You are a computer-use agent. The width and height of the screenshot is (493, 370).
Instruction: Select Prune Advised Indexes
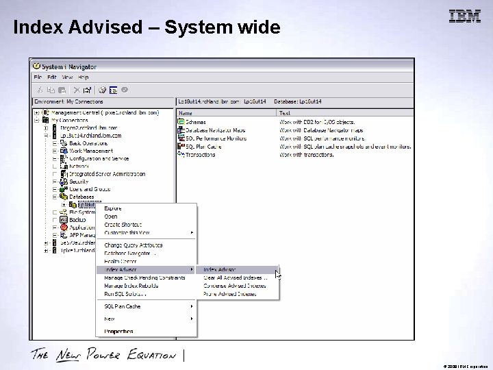pos(237,294)
